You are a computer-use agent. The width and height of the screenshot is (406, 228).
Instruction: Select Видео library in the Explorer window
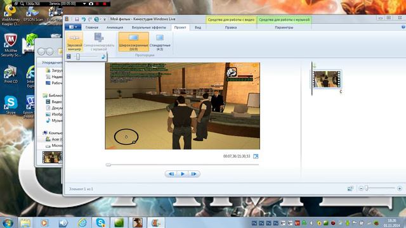point(54,101)
